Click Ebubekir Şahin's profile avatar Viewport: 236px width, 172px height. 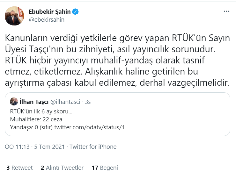coord(14,16)
